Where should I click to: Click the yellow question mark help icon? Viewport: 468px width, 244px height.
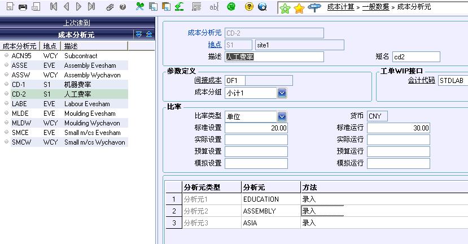249,7
